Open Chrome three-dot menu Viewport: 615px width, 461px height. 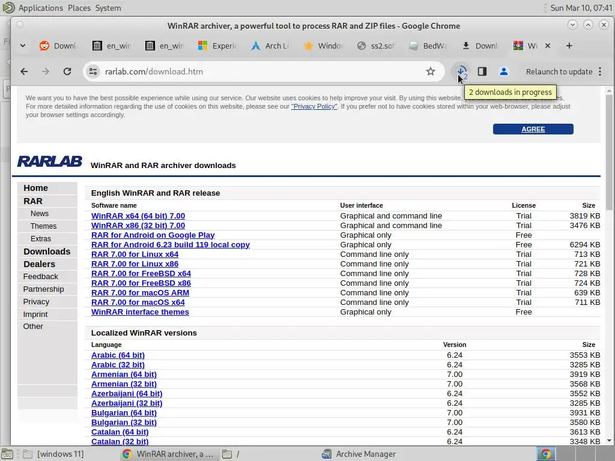coord(600,71)
